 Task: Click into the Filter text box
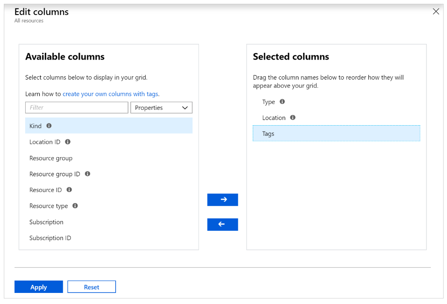(77, 107)
